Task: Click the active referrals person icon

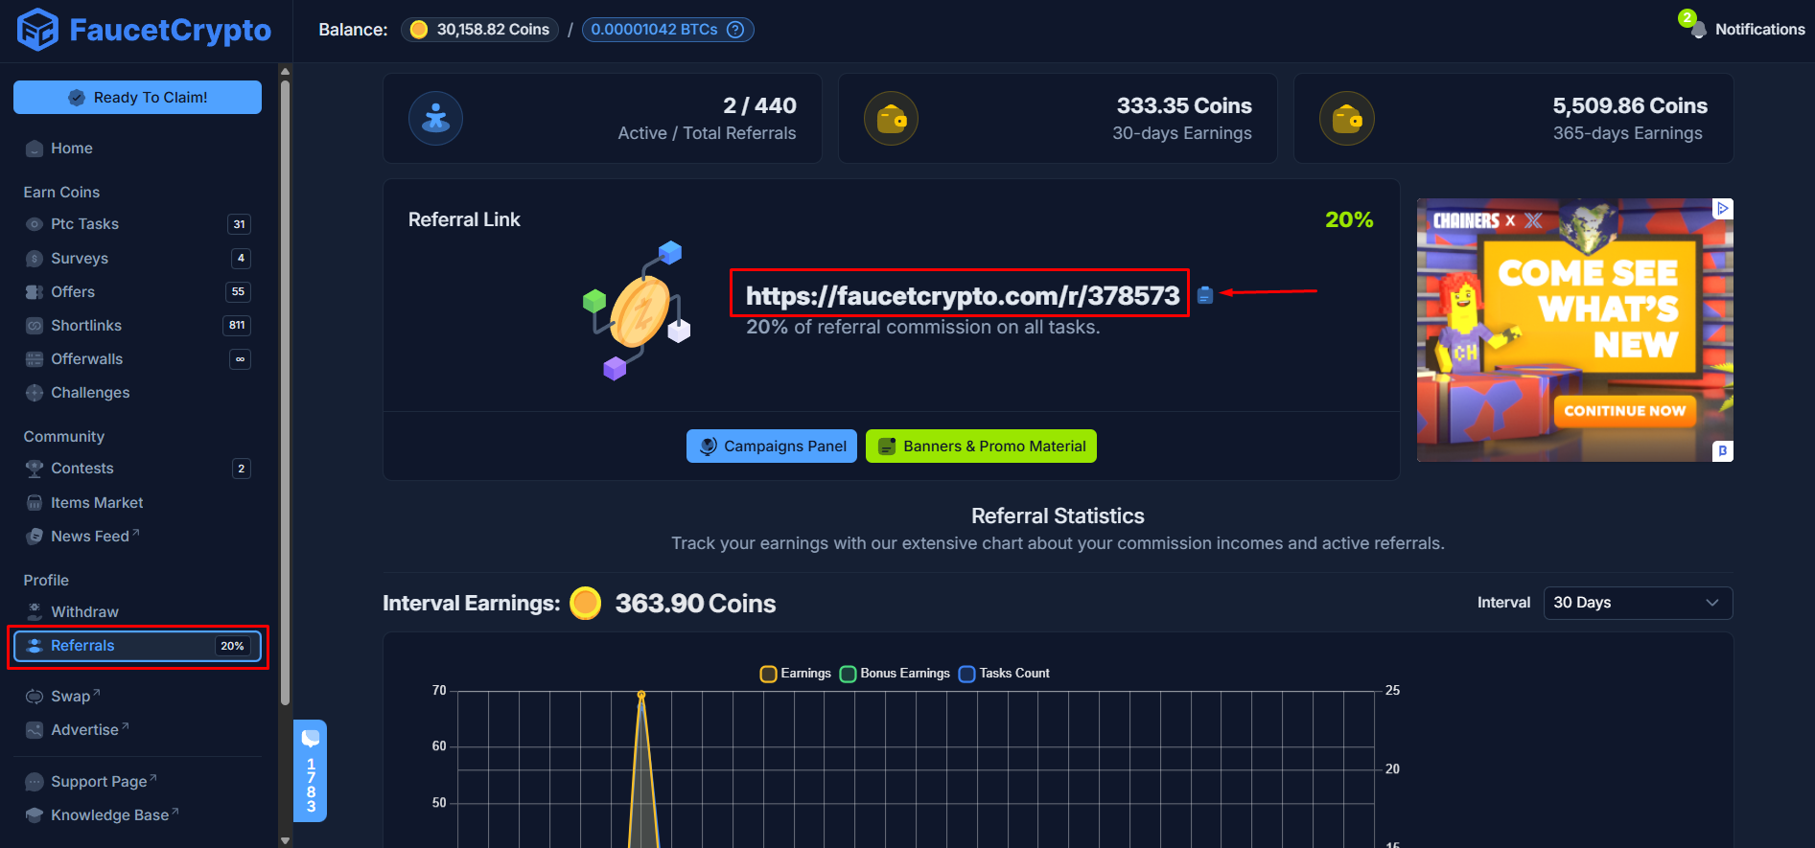Action: [x=436, y=119]
